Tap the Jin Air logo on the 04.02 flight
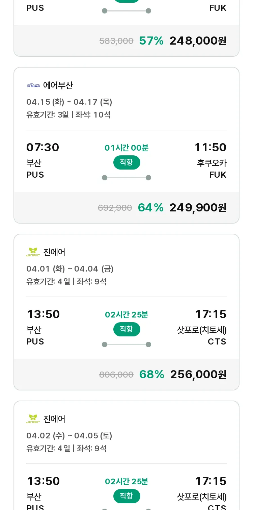 (x=33, y=419)
